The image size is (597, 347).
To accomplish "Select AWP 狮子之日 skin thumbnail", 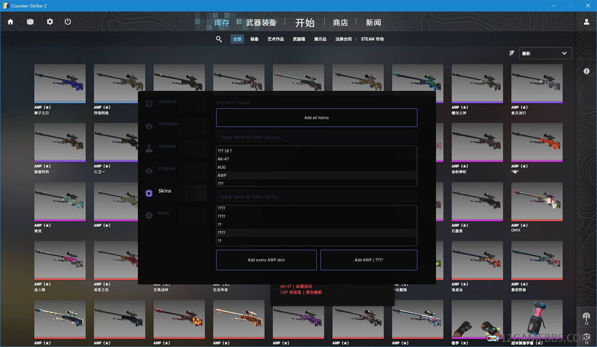I will pos(60,83).
